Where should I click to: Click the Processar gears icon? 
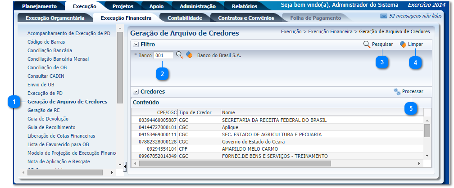(x=397, y=91)
